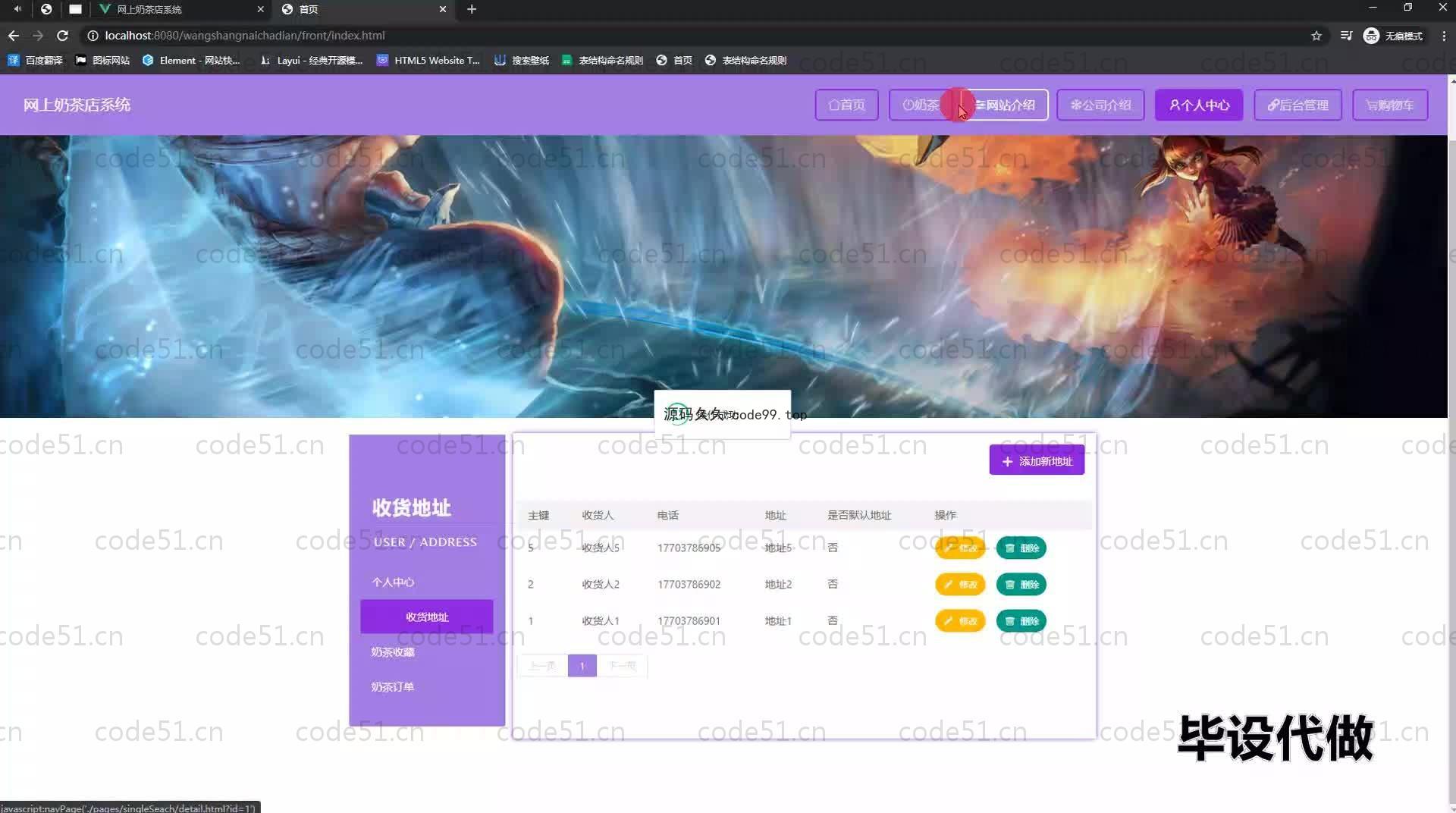Click browser forward arrow

(38, 36)
